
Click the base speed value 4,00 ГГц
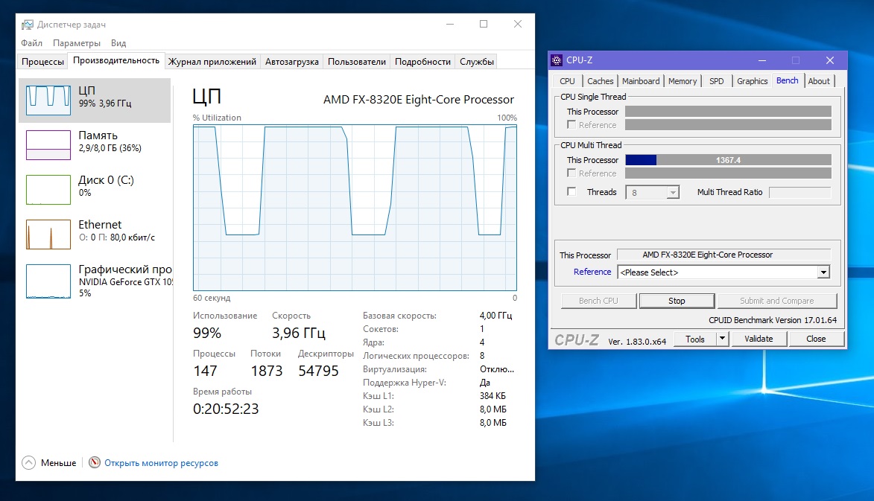pyautogui.click(x=495, y=315)
